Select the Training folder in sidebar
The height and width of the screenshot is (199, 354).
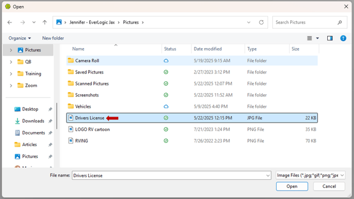(29, 74)
